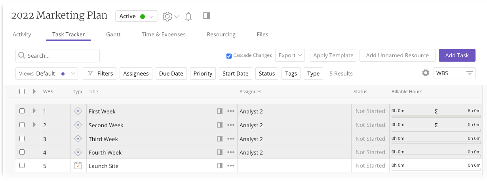Click the funnel icon on Filters button
The width and height of the screenshot is (487, 181).
[x=90, y=73]
